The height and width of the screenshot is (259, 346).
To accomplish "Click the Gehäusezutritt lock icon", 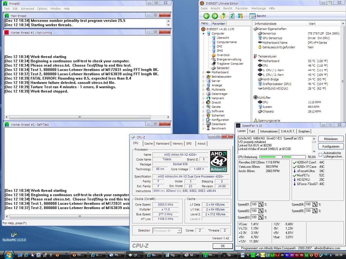I will coord(260,47).
